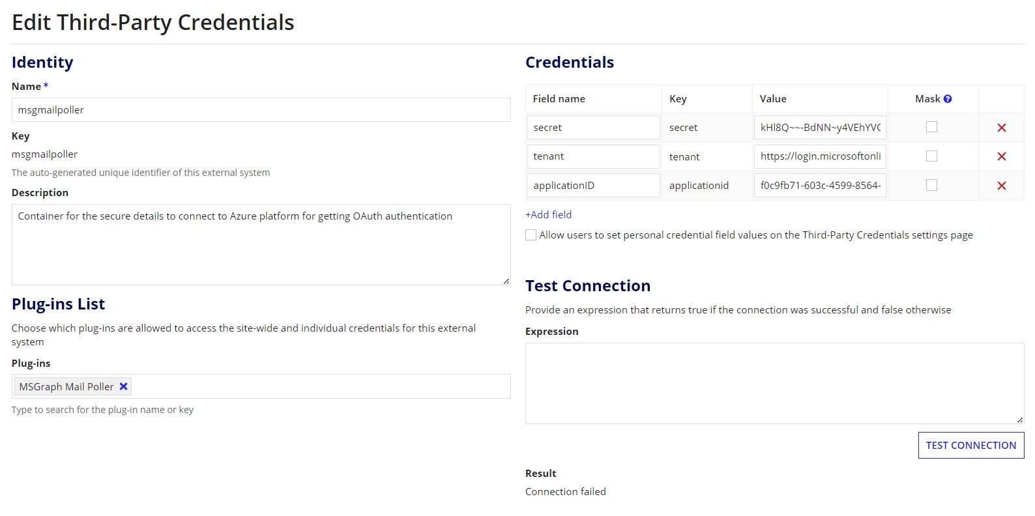This screenshot has height=516, width=1035.
Task: Click the Edit Third-Party Credentials page title
Action: click(153, 23)
